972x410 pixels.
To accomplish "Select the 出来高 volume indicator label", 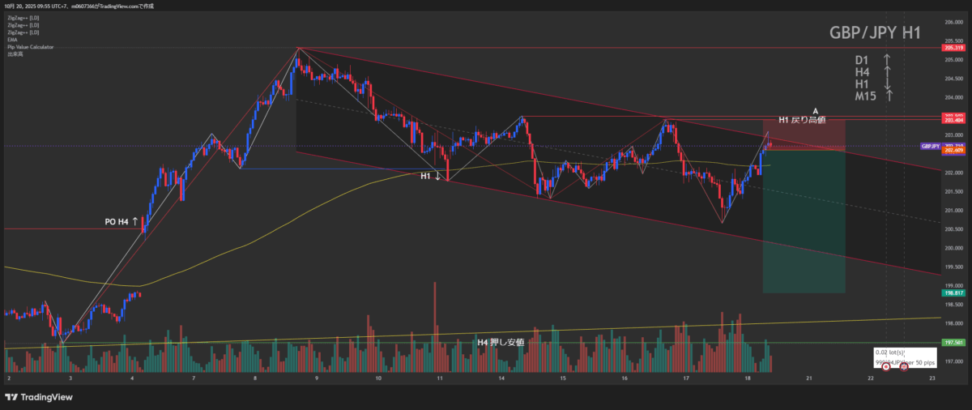I will (x=15, y=54).
